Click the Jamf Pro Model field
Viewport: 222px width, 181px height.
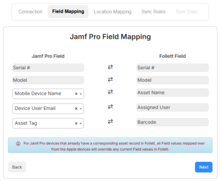(x=48, y=80)
